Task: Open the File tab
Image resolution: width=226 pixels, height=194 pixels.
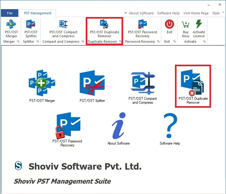Action: (10, 13)
